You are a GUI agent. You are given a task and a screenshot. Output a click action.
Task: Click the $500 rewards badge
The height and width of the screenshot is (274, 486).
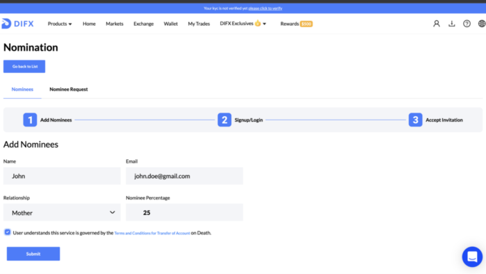pyautogui.click(x=306, y=24)
